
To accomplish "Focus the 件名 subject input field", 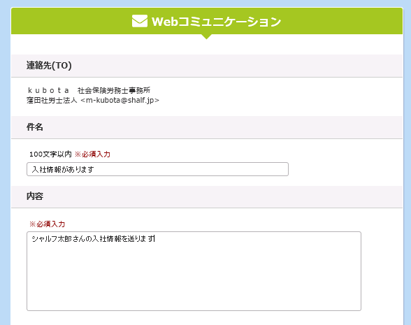I will (157, 169).
